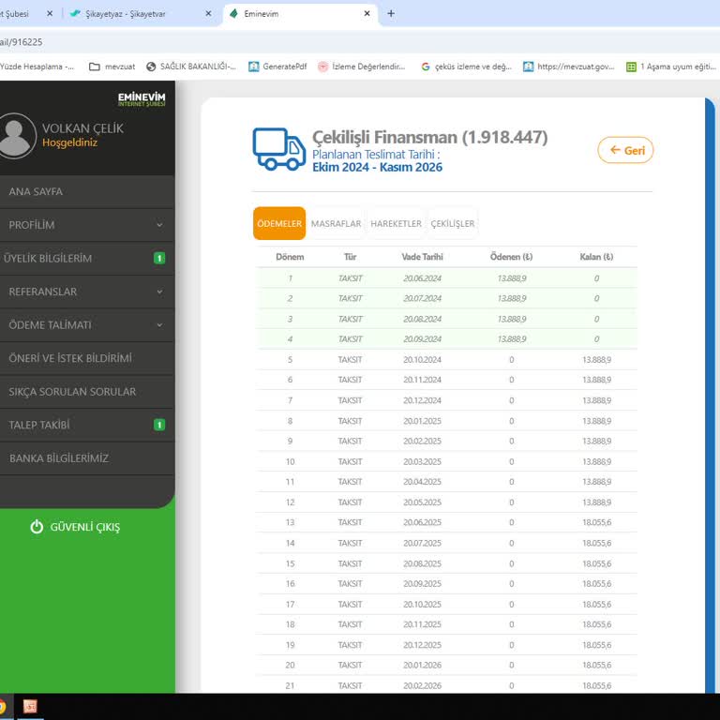
Task: Click the delivery truck icon
Action: tap(279, 149)
